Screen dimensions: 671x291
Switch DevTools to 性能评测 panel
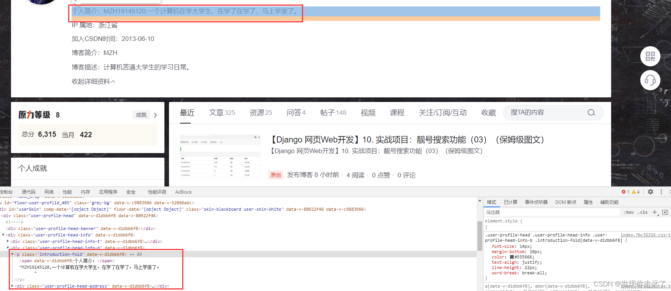click(x=157, y=192)
